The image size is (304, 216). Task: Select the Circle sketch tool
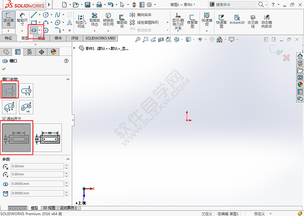(x=46, y=15)
